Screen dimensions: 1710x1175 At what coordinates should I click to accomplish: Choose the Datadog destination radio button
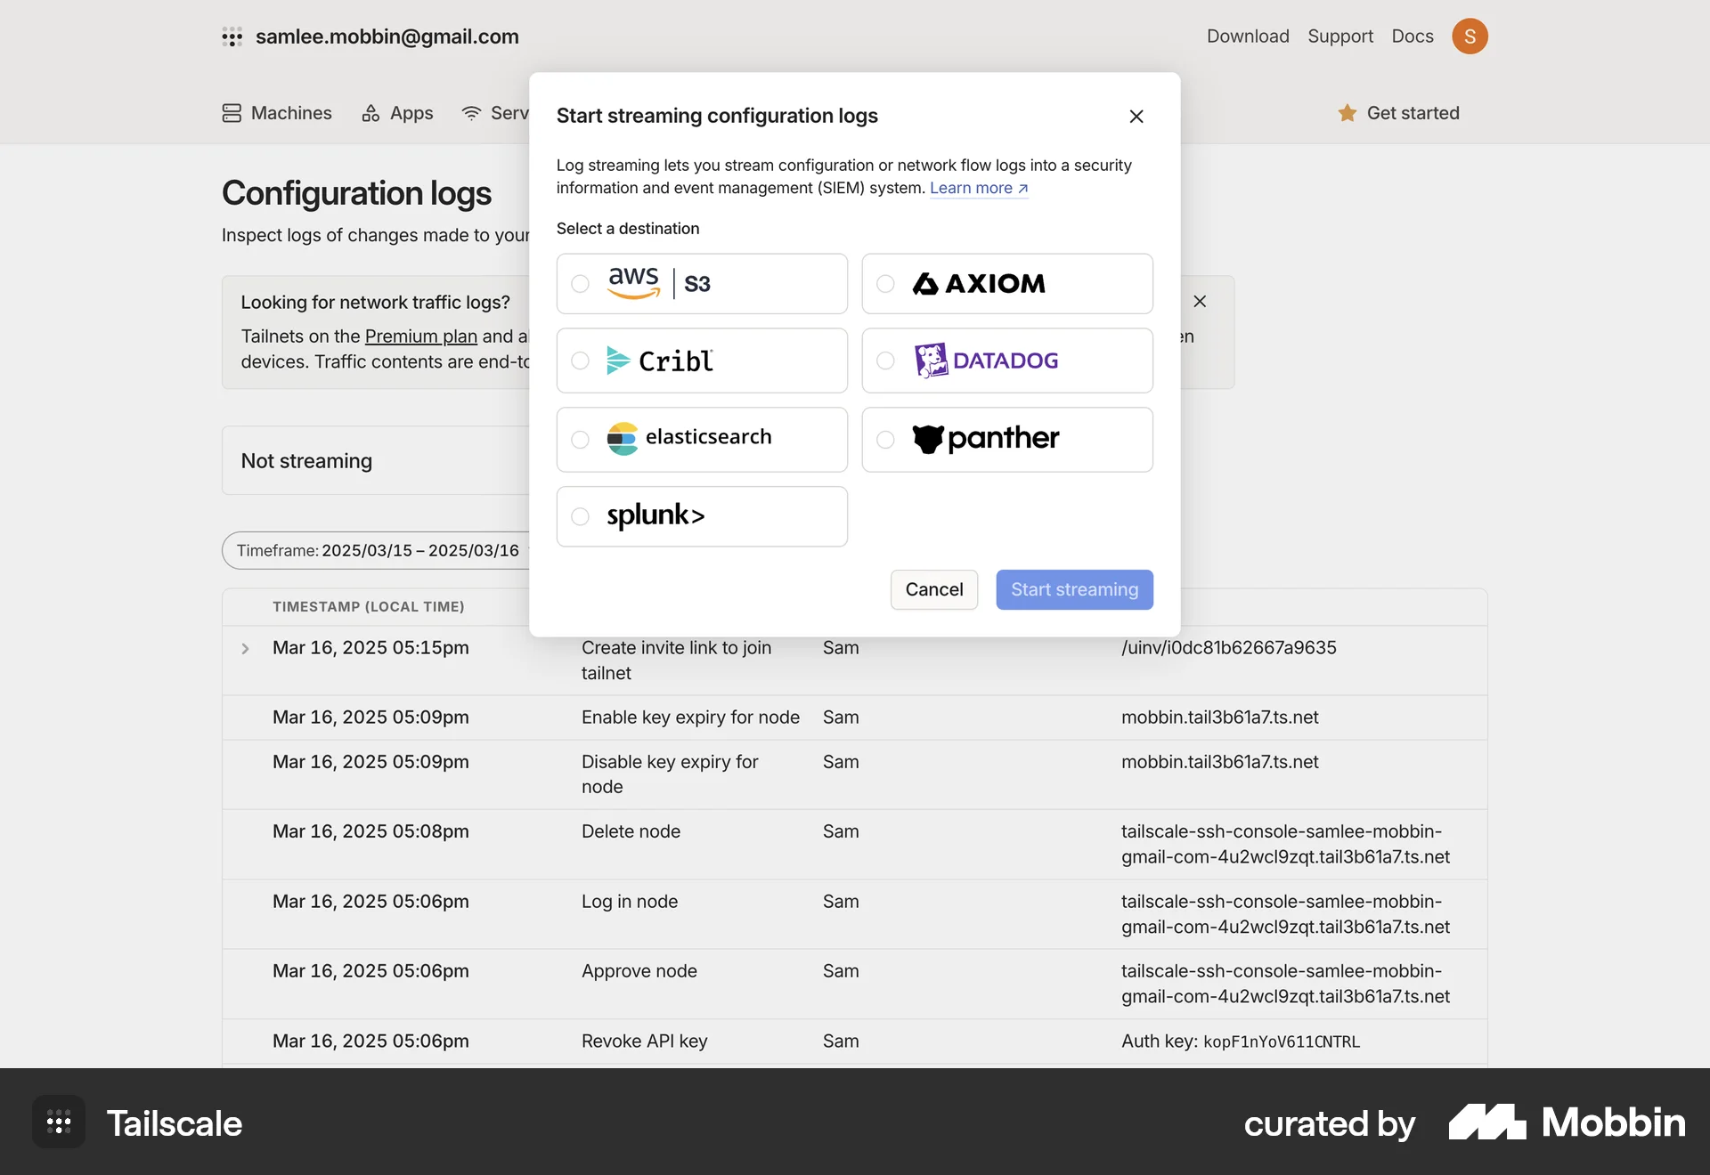[885, 361]
